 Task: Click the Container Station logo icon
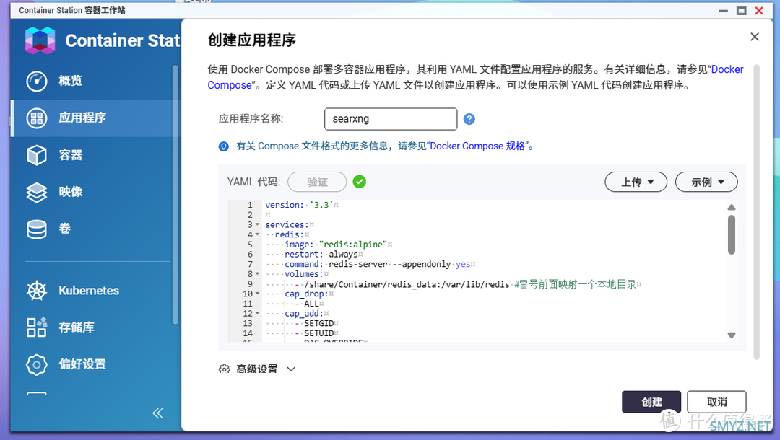[x=40, y=40]
